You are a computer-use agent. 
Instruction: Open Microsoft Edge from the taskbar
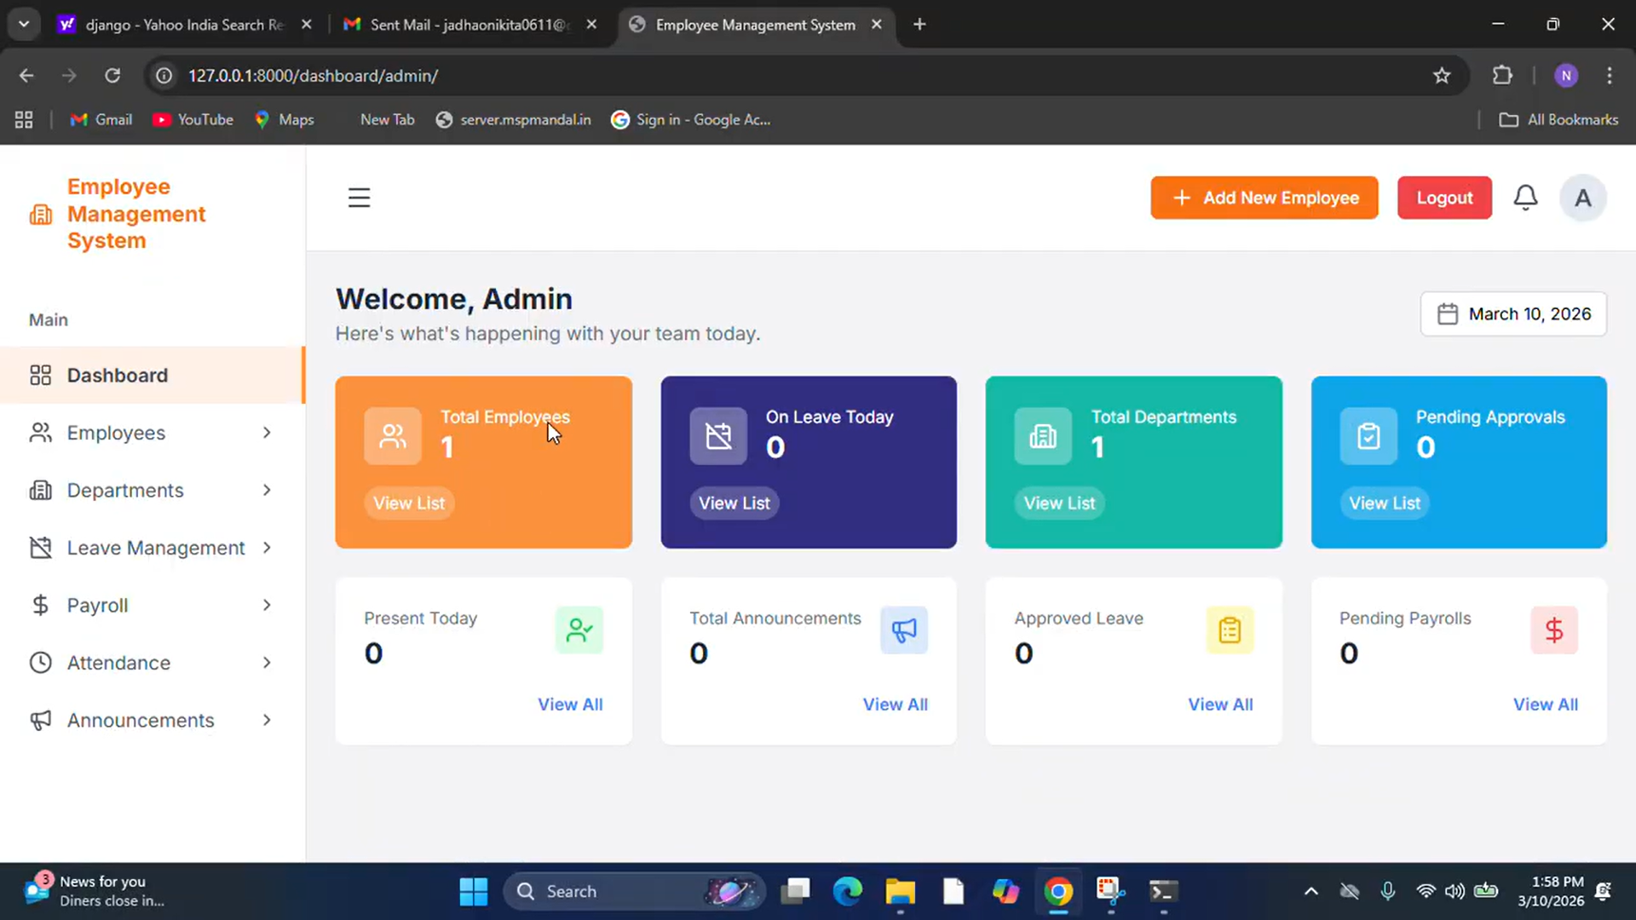coord(847,891)
